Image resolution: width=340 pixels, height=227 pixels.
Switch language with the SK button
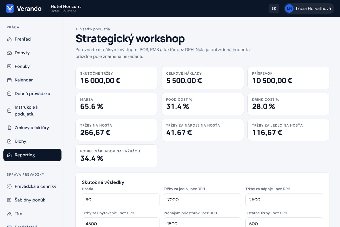click(274, 9)
